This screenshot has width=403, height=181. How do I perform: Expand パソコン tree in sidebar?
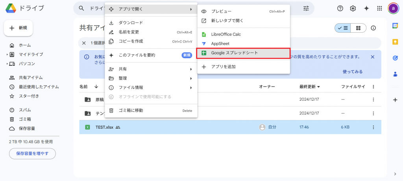[7, 64]
